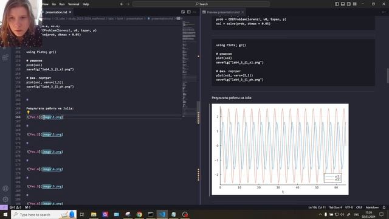
Task: Open the Help menu
Action: tap(86, 4)
